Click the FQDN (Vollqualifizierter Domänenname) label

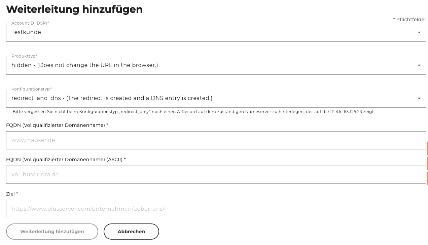(x=57, y=125)
